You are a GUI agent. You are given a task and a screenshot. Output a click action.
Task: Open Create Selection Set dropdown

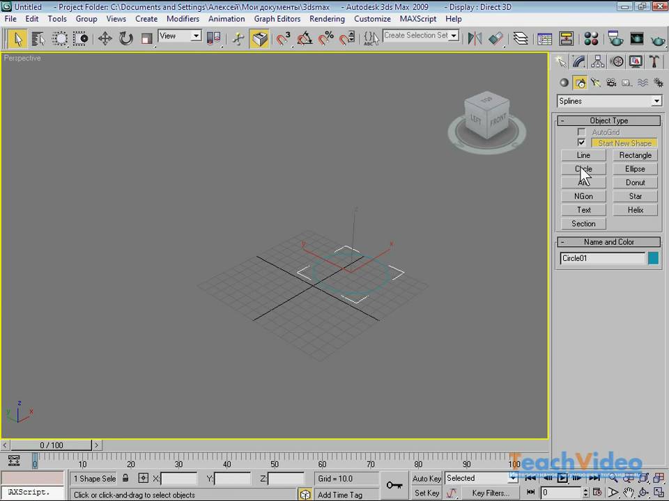421,35
